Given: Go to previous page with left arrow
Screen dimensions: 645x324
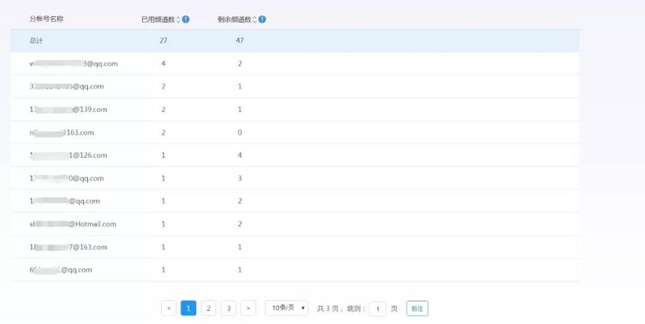Looking at the screenshot, I should pyautogui.click(x=169, y=308).
